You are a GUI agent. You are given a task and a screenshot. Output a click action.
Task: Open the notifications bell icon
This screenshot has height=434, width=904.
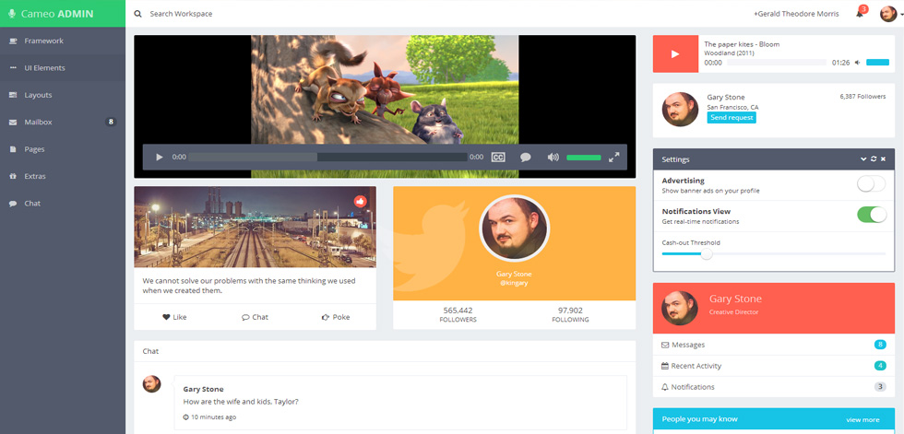click(859, 14)
